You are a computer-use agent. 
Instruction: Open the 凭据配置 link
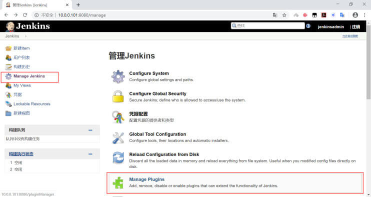(138, 114)
